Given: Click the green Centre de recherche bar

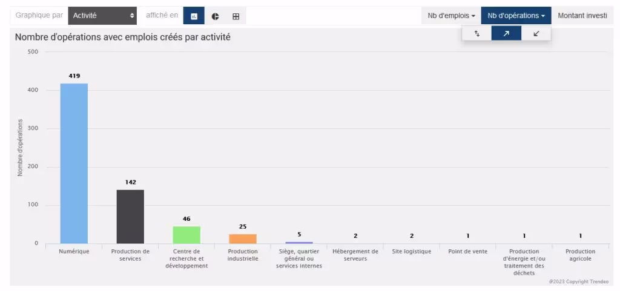Looking at the screenshot, I should click(x=186, y=235).
